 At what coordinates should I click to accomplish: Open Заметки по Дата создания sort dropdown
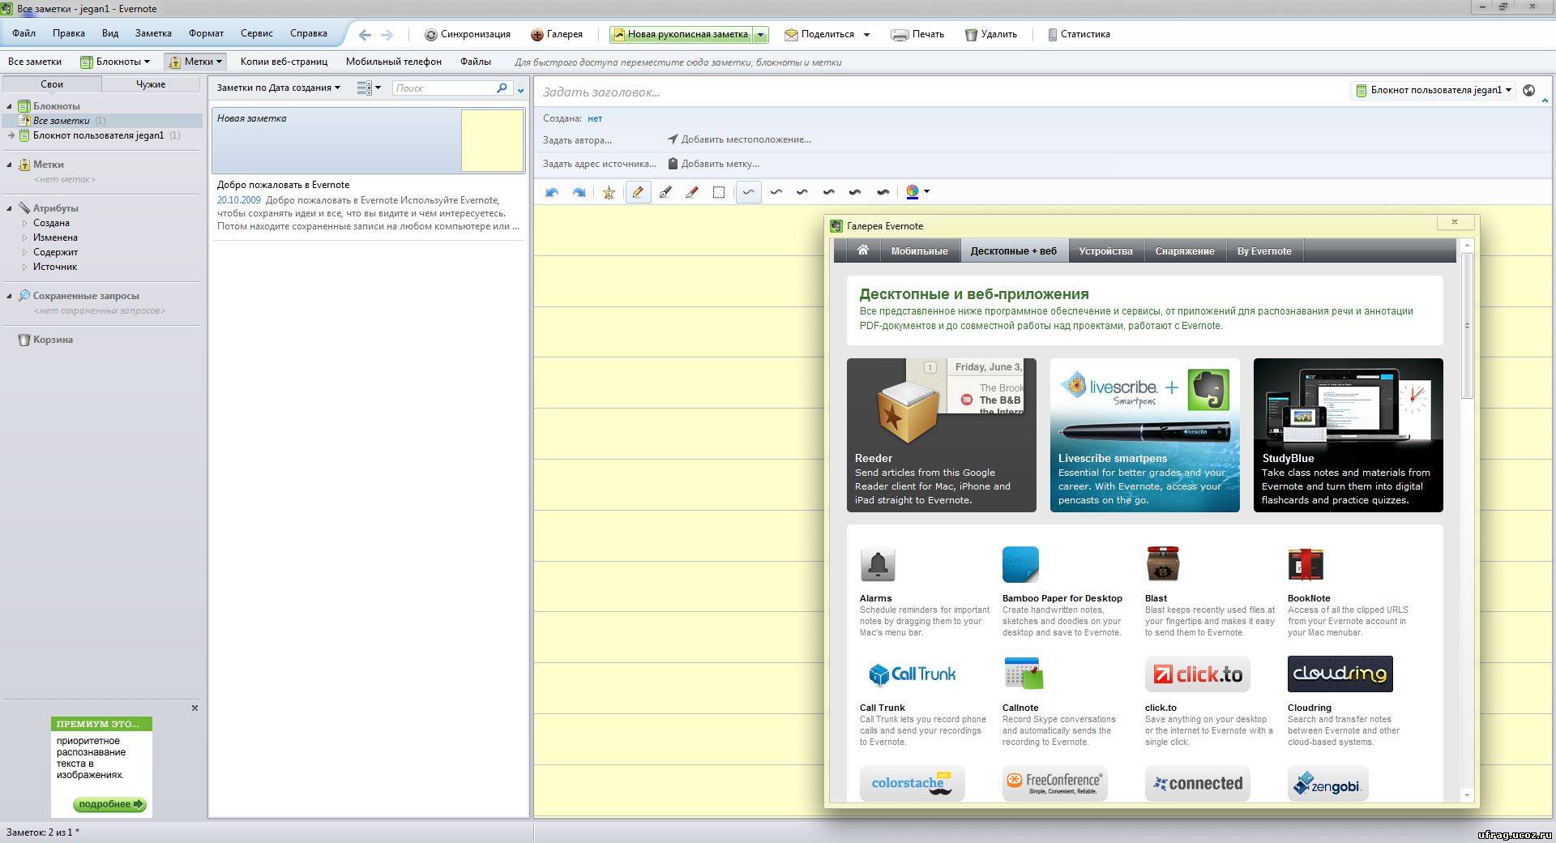278,88
